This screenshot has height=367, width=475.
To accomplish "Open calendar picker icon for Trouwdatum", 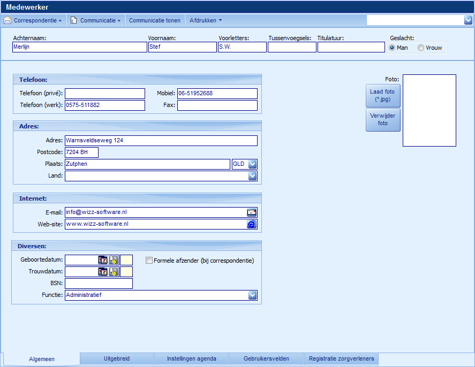I will coord(102,272).
